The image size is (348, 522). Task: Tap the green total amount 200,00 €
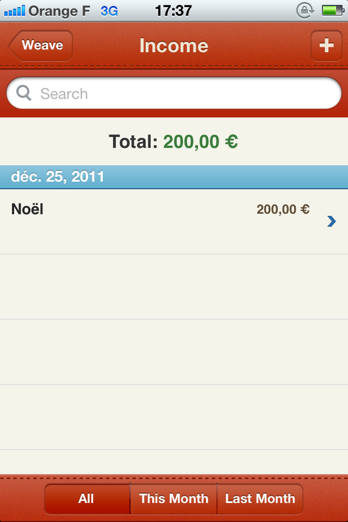point(200,142)
